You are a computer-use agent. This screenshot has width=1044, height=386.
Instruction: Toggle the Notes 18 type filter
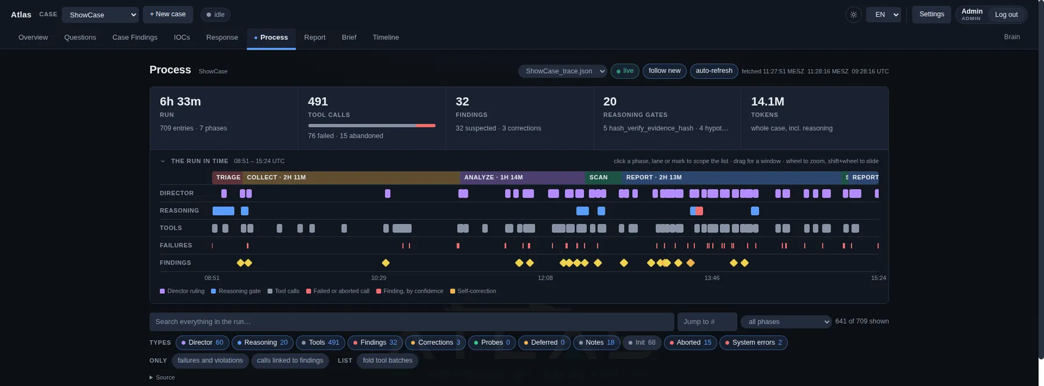597,343
